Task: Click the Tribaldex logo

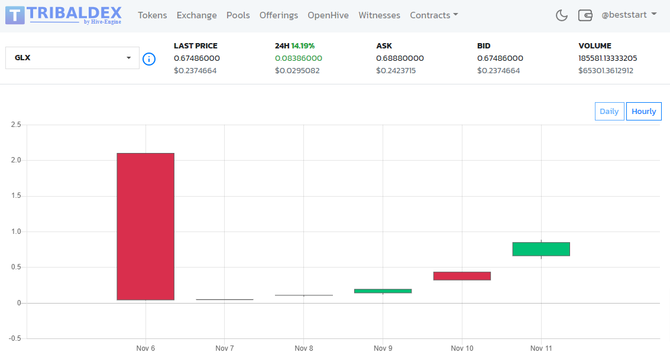Action: pyautogui.click(x=63, y=15)
